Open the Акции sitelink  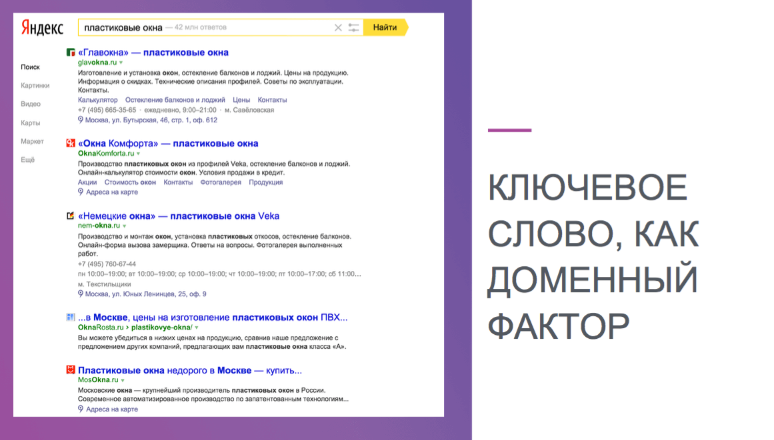pos(87,182)
